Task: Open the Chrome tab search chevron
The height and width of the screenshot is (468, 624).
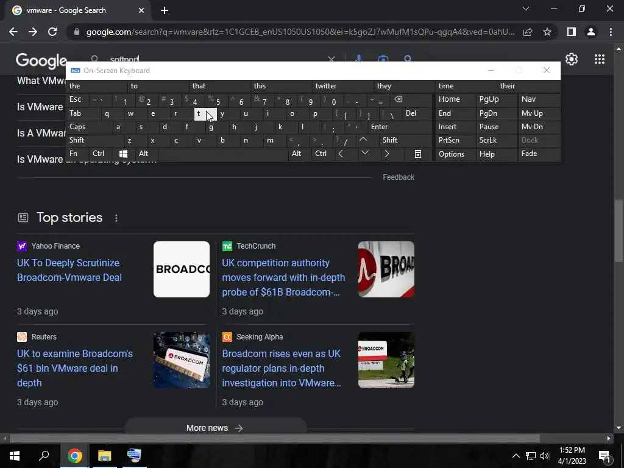Action: point(526,9)
